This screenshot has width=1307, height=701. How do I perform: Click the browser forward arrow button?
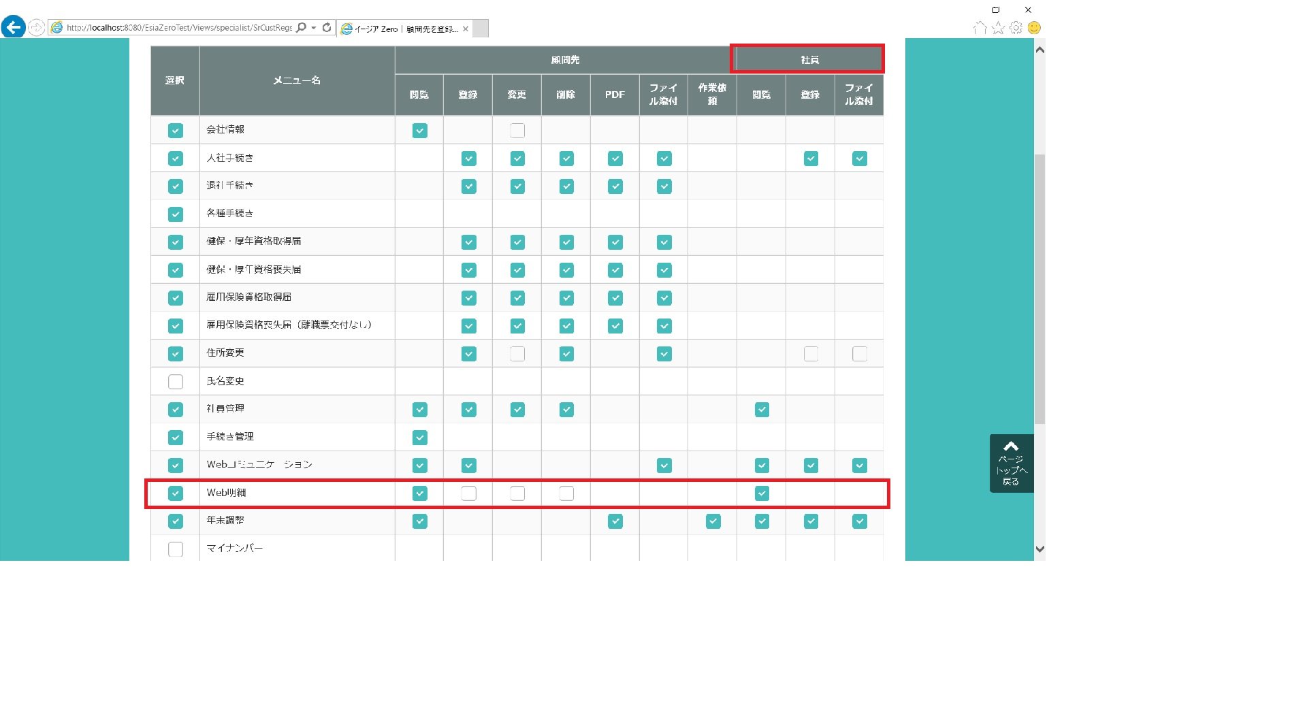(37, 28)
